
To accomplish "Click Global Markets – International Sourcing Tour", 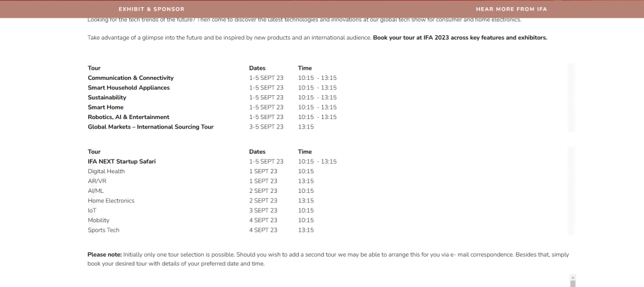I will coord(151,127).
